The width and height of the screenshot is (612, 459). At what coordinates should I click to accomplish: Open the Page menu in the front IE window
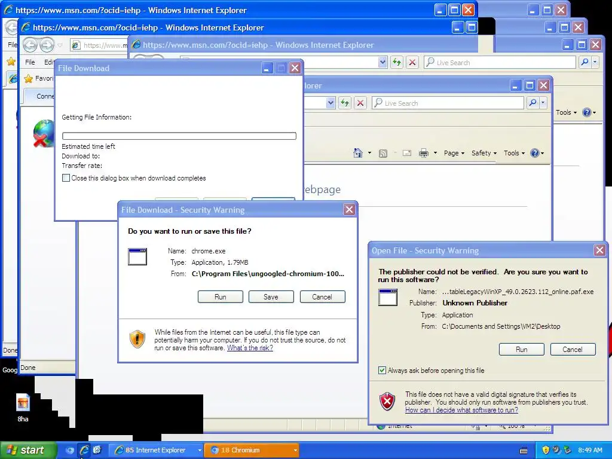[454, 153]
